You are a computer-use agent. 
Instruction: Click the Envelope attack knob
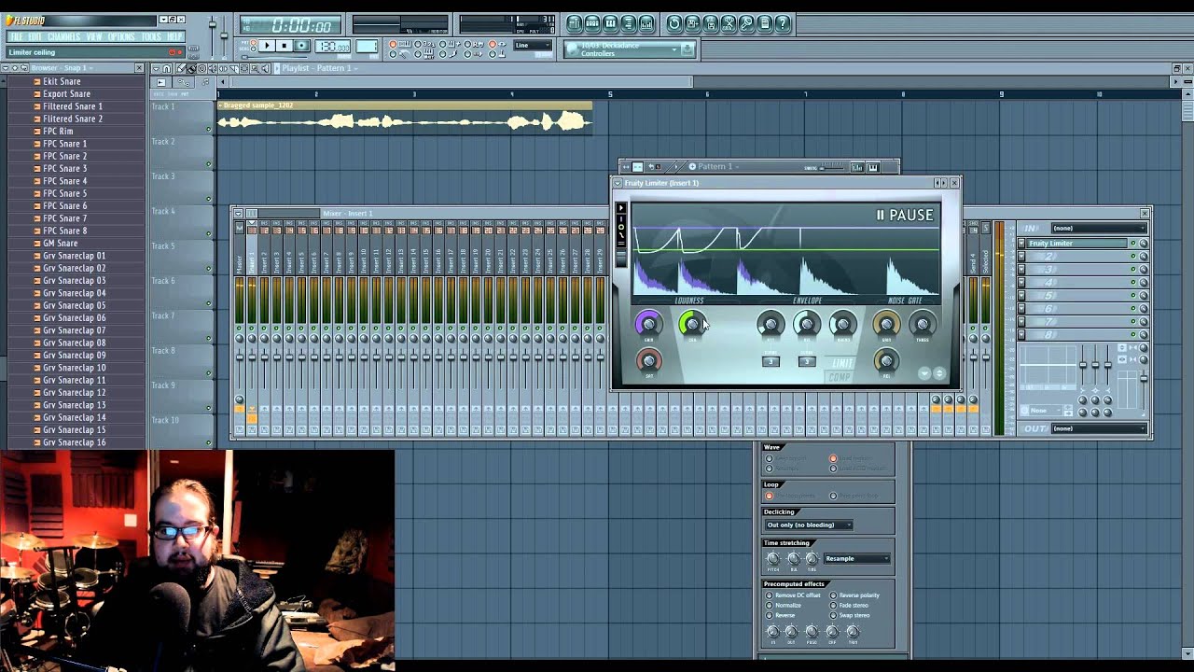coord(771,324)
